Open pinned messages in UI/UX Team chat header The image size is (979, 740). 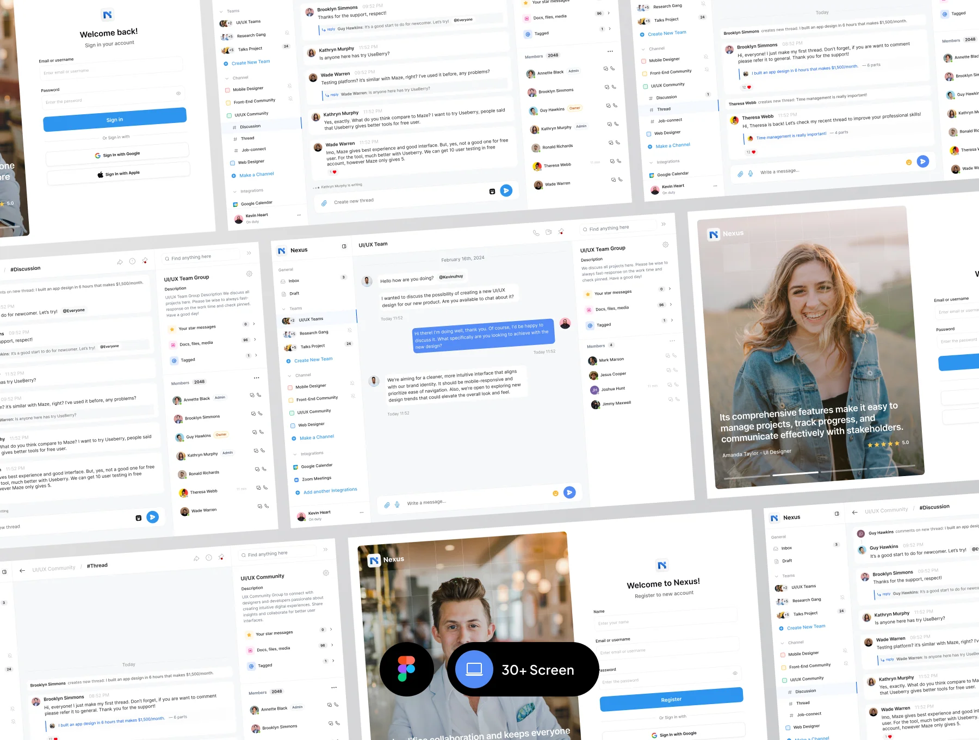point(561,231)
